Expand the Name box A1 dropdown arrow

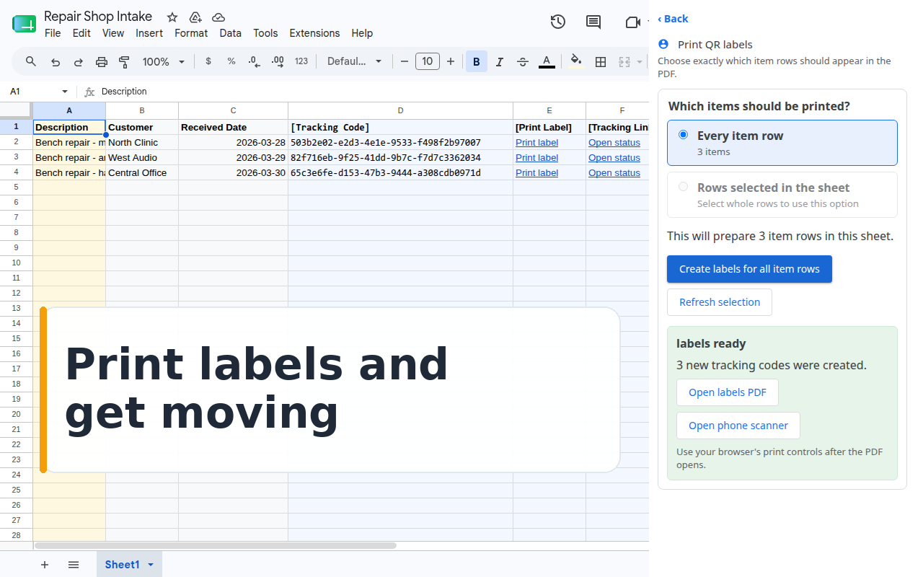(x=65, y=92)
